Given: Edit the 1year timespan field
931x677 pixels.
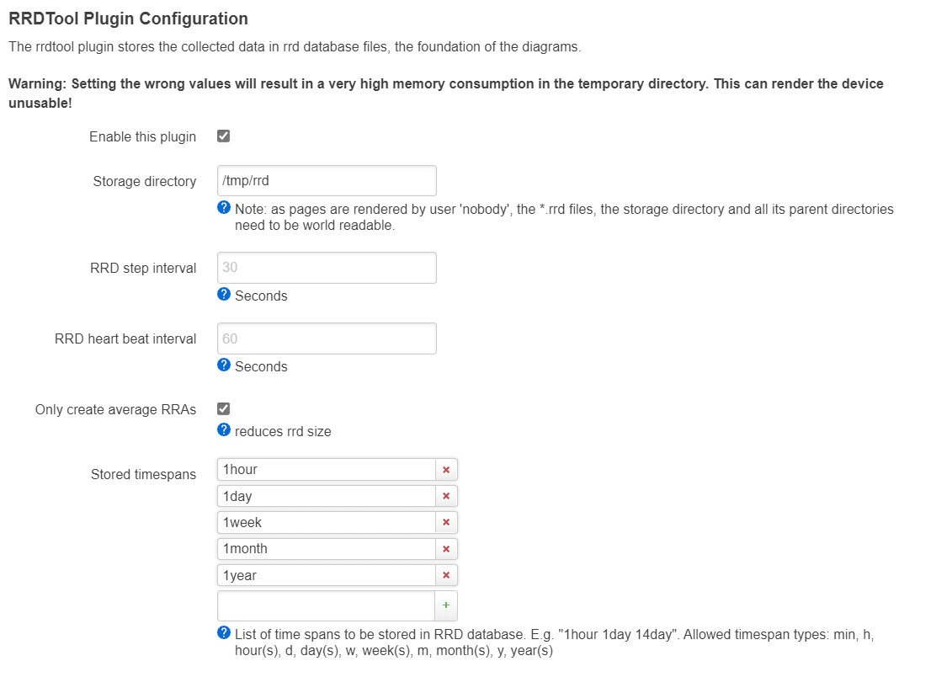Looking at the screenshot, I should [326, 575].
